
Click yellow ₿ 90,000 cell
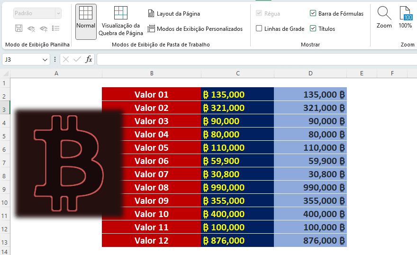(x=237, y=121)
